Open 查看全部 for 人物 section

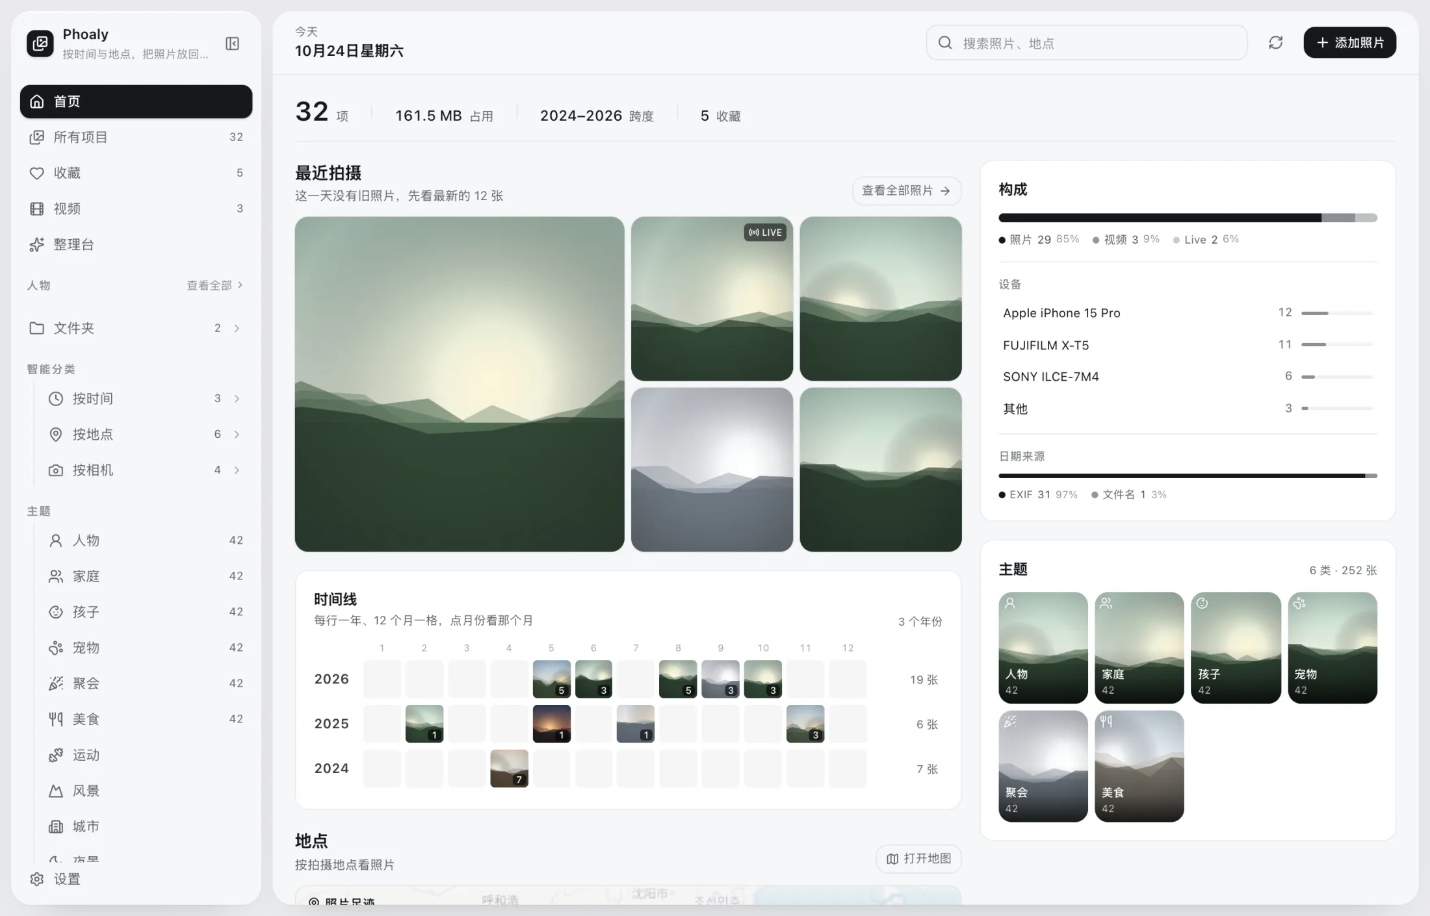point(215,285)
